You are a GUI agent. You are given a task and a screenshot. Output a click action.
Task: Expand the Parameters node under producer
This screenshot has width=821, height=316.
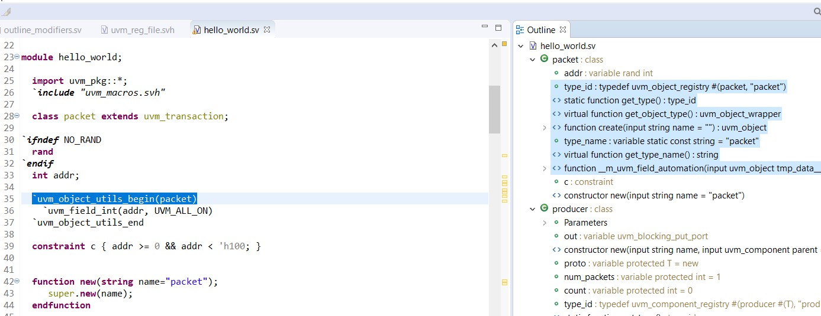[x=545, y=223]
